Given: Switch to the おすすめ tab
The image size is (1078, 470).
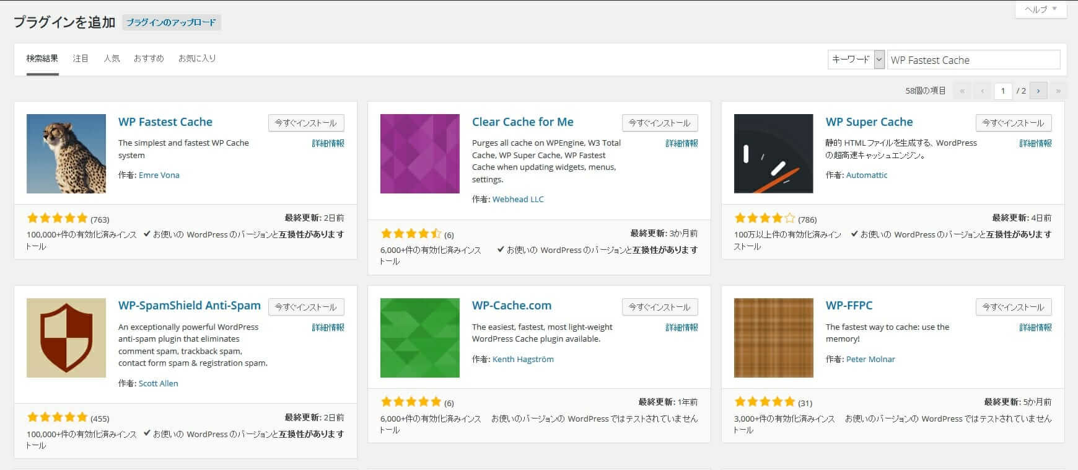Looking at the screenshot, I should point(149,59).
